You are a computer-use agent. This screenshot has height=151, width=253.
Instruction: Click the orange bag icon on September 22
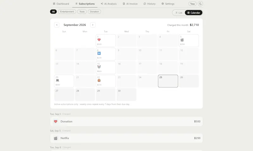pyautogui.click(x=99, y=80)
